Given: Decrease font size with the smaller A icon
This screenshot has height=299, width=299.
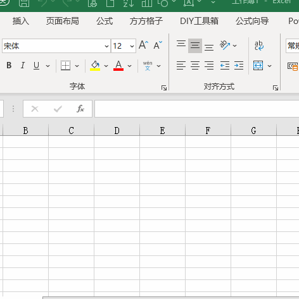Looking at the screenshot, I should point(158,45).
